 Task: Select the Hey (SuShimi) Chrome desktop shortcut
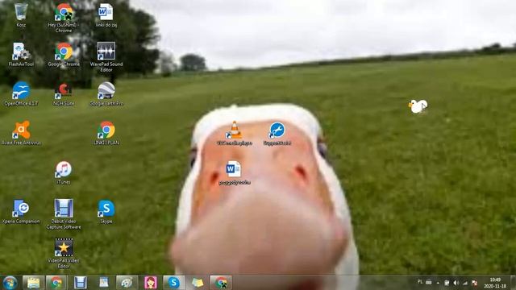click(x=64, y=18)
